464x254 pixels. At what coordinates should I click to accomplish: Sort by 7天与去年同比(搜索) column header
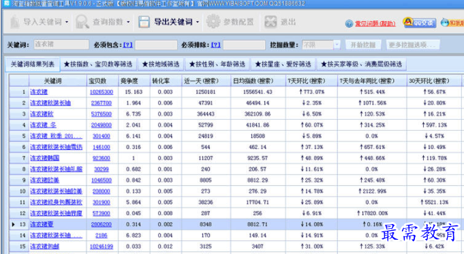coord(372,81)
